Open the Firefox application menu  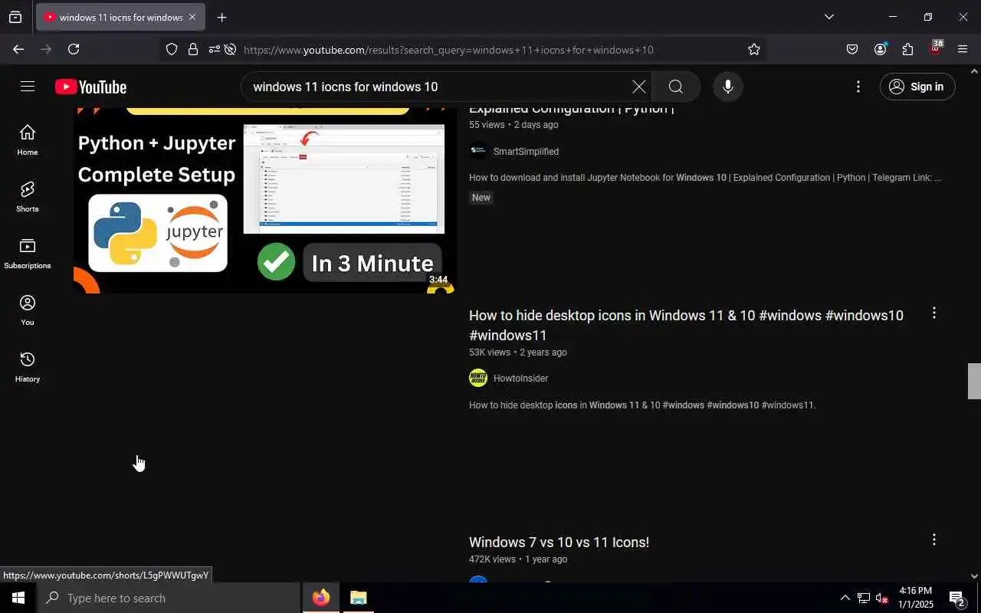click(963, 49)
